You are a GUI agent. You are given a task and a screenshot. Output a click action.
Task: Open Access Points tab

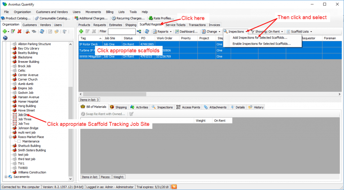pyautogui.click(x=188, y=107)
